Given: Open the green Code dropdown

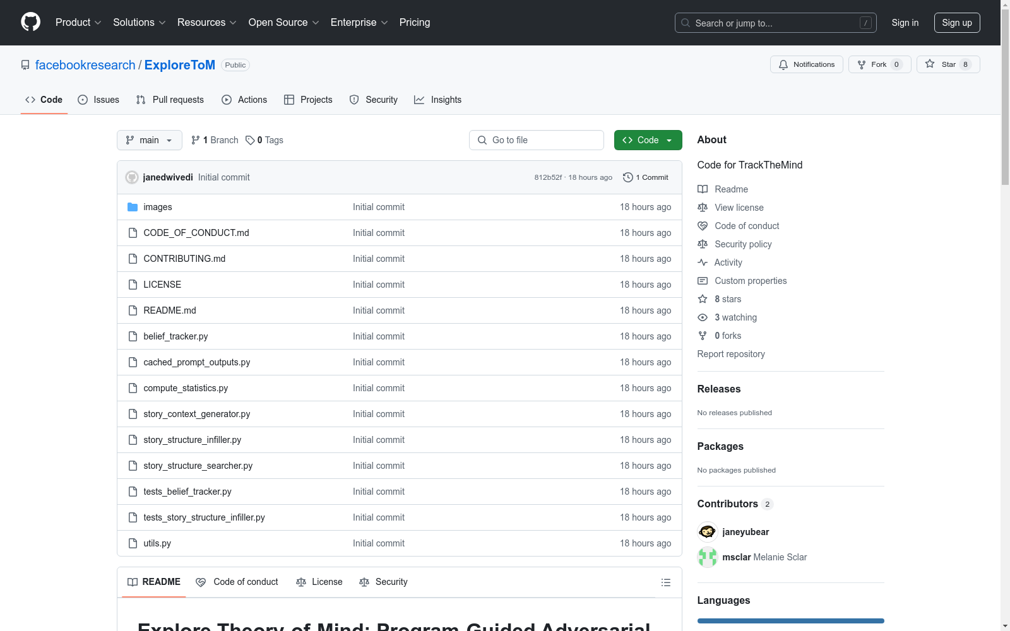Looking at the screenshot, I should pos(648,140).
